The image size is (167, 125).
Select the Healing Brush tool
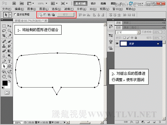(x=4, y=41)
